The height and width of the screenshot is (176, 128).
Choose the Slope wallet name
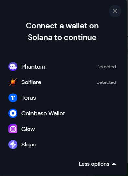click(x=29, y=145)
